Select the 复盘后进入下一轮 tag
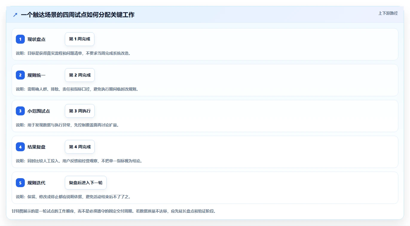The width and height of the screenshot is (410, 226). 86,183
